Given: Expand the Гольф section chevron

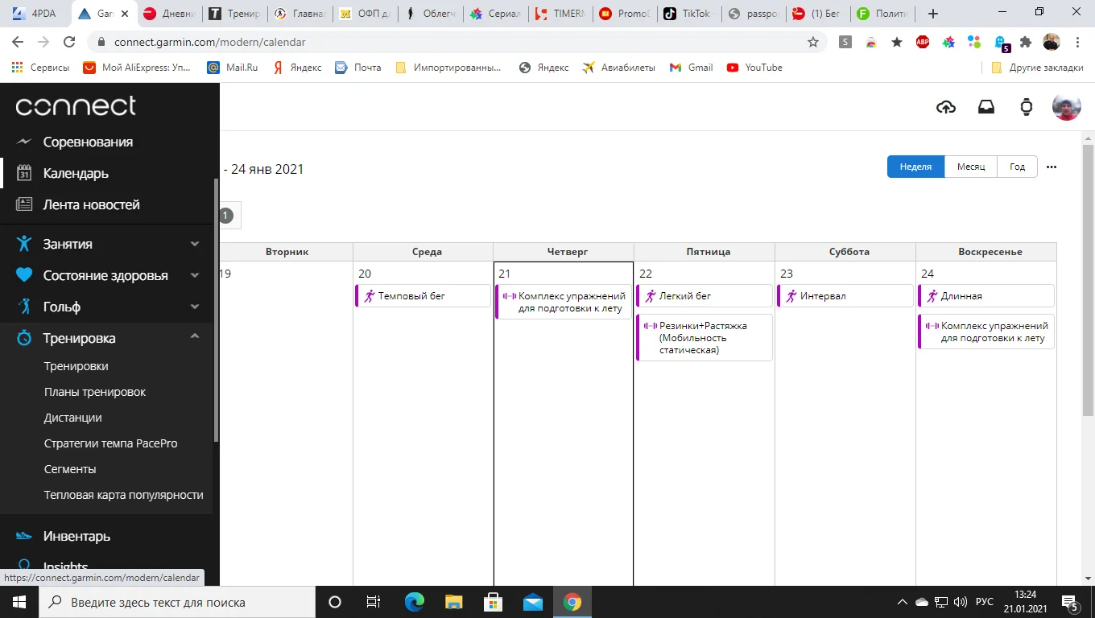Looking at the screenshot, I should [195, 307].
